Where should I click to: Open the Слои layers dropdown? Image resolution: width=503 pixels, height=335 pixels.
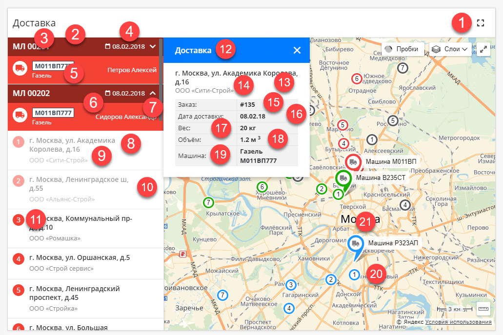point(450,49)
